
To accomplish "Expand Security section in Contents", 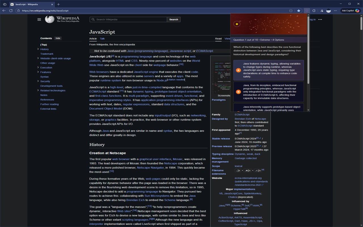I will [38, 81].
